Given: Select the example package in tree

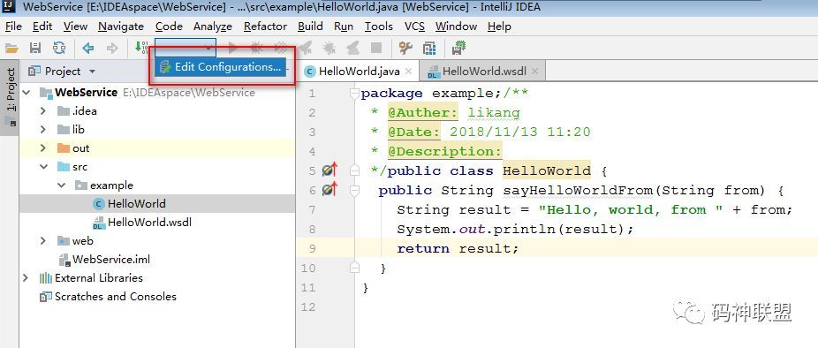Looking at the screenshot, I should pyautogui.click(x=111, y=185).
